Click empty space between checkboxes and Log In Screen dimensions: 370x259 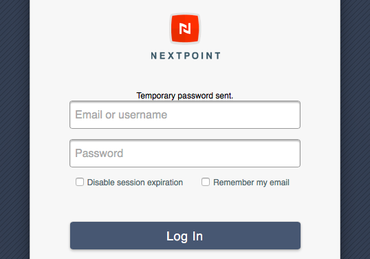185,205
